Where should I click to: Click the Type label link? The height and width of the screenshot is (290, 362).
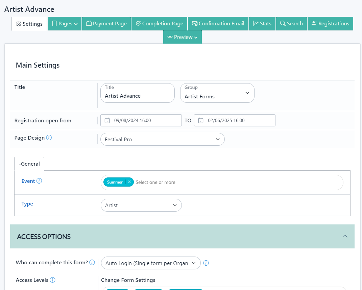tap(27, 204)
